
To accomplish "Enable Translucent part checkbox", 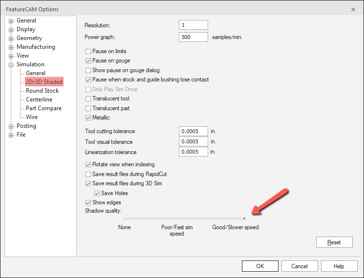I will 88,108.
